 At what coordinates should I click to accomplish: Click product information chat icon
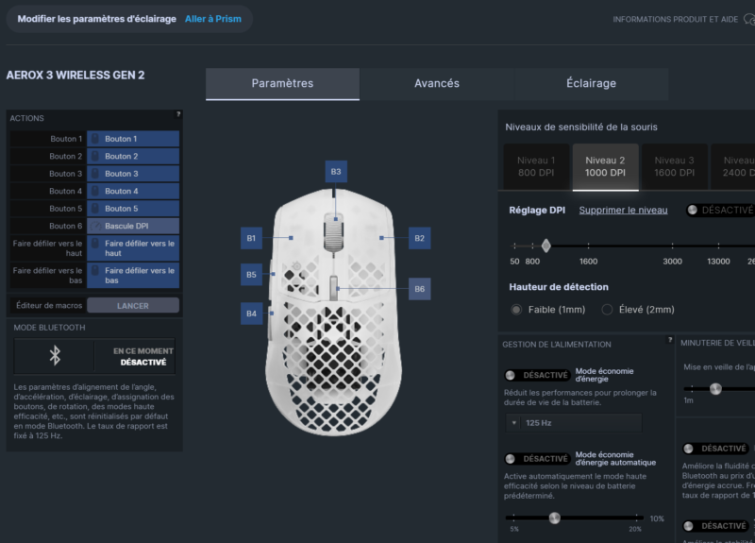(x=749, y=19)
